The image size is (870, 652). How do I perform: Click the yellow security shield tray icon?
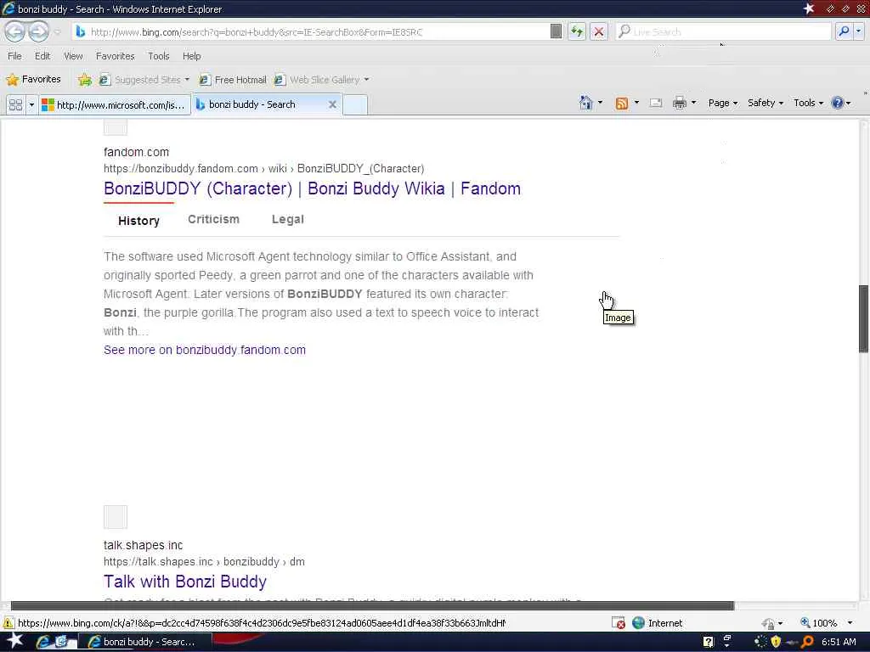click(776, 642)
